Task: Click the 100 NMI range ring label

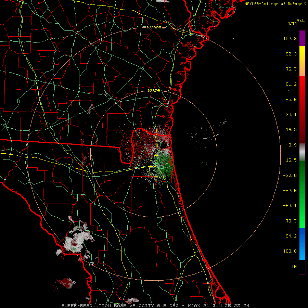Action: coord(154,27)
